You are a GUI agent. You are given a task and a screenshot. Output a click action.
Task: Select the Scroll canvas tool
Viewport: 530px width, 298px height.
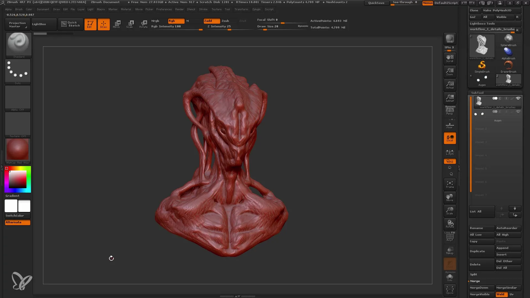450,58
